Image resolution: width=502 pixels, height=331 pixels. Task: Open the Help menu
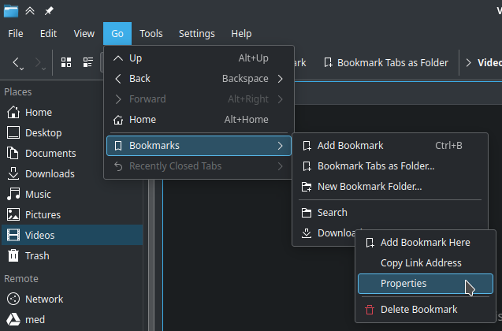[x=241, y=34]
